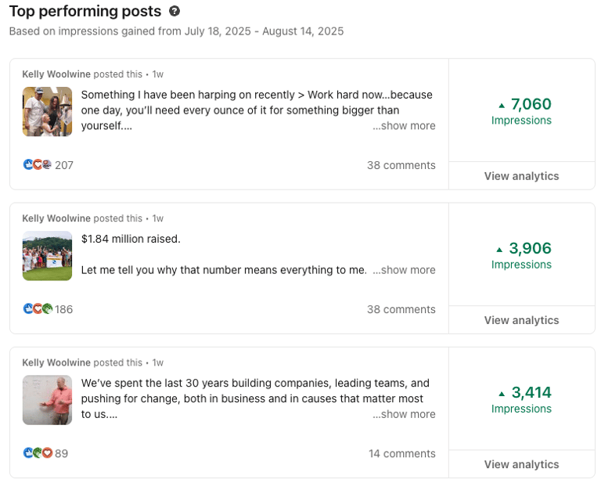Viewport: 601px width, 483px height.
Task: View analytics for the 3,414 impressions post
Action: [x=521, y=464]
